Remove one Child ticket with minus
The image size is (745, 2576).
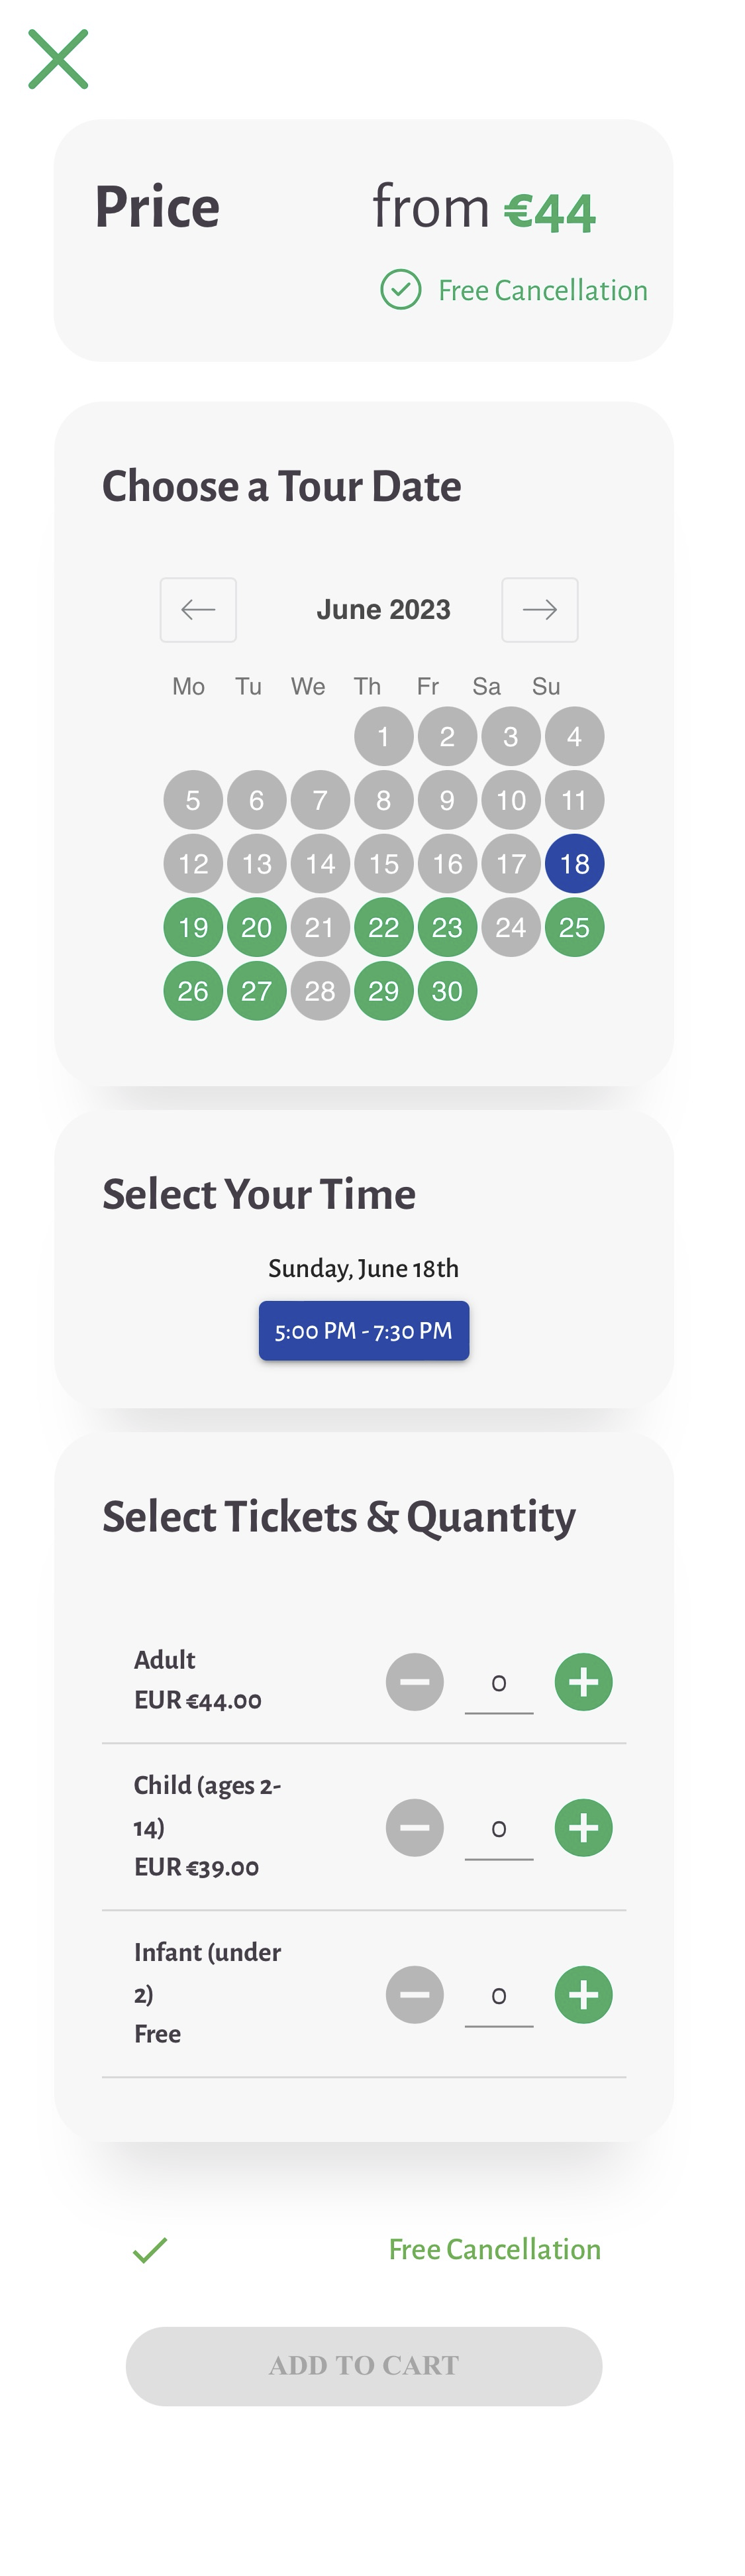click(415, 1828)
